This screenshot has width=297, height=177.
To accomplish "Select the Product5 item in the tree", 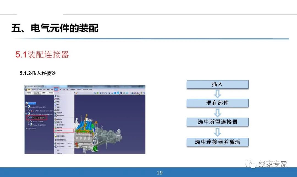I will click(39, 125).
